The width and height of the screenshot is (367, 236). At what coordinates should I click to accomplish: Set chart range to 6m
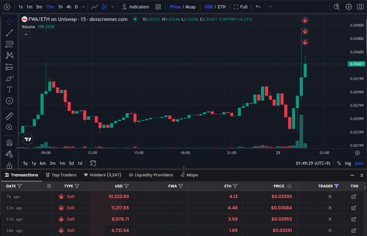[43, 163]
